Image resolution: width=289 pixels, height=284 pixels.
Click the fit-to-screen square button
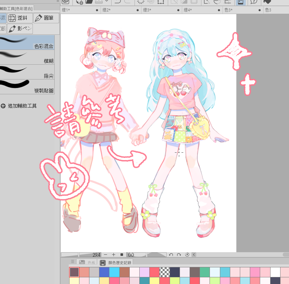point(122,255)
